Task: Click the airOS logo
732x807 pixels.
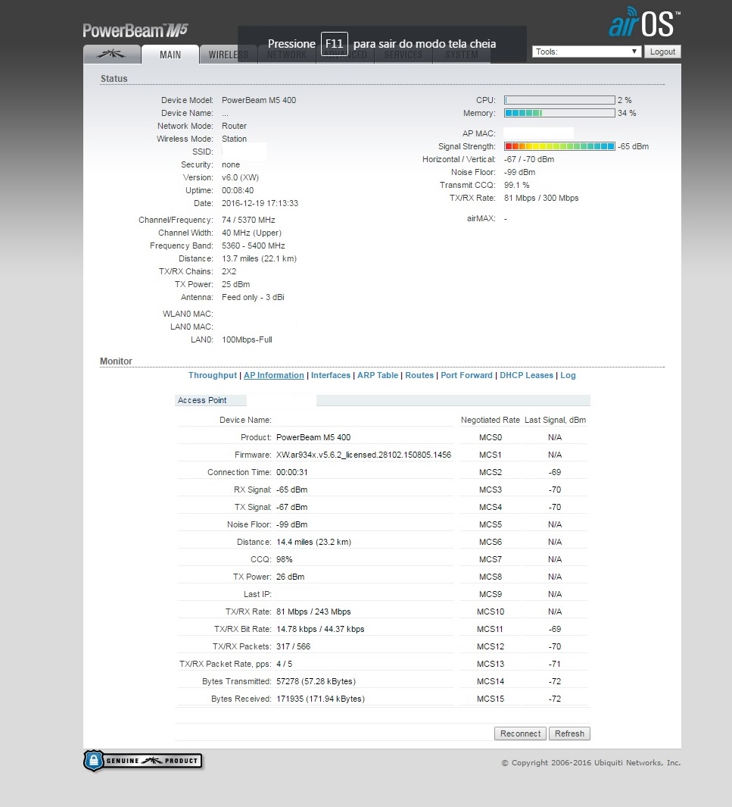Action: [644, 22]
